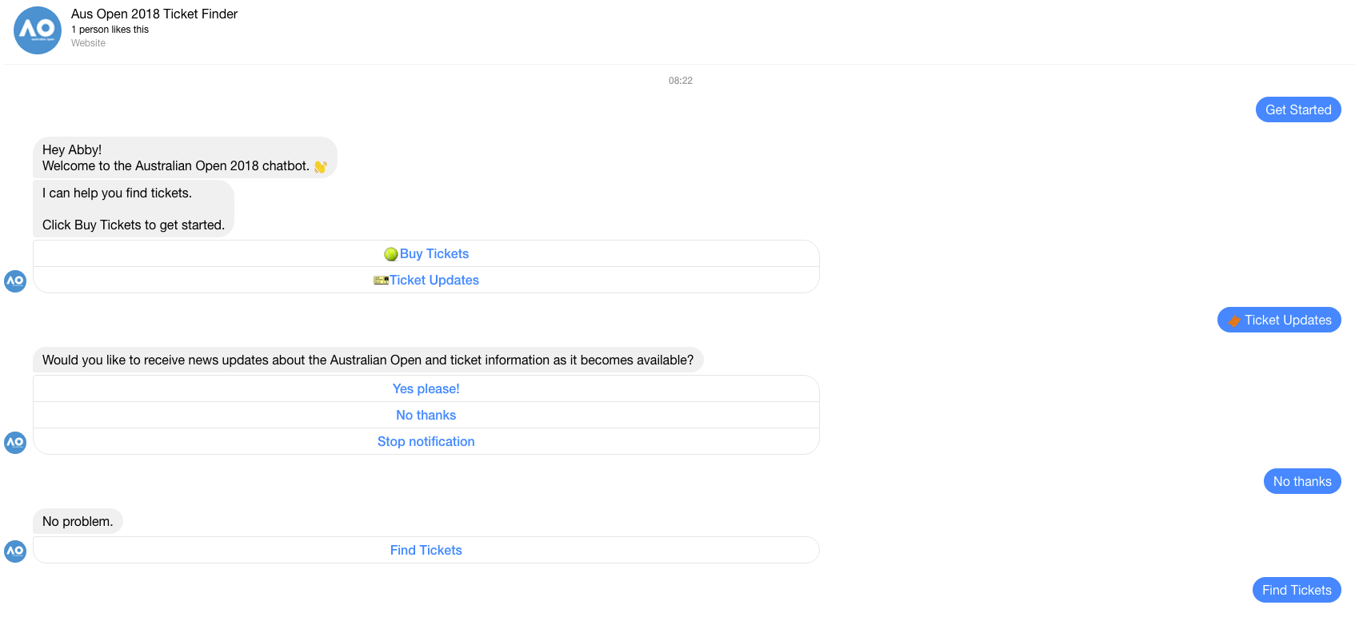This screenshot has width=1355, height=617.
Task: Click the 'No problem.' message
Action: click(x=78, y=521)
